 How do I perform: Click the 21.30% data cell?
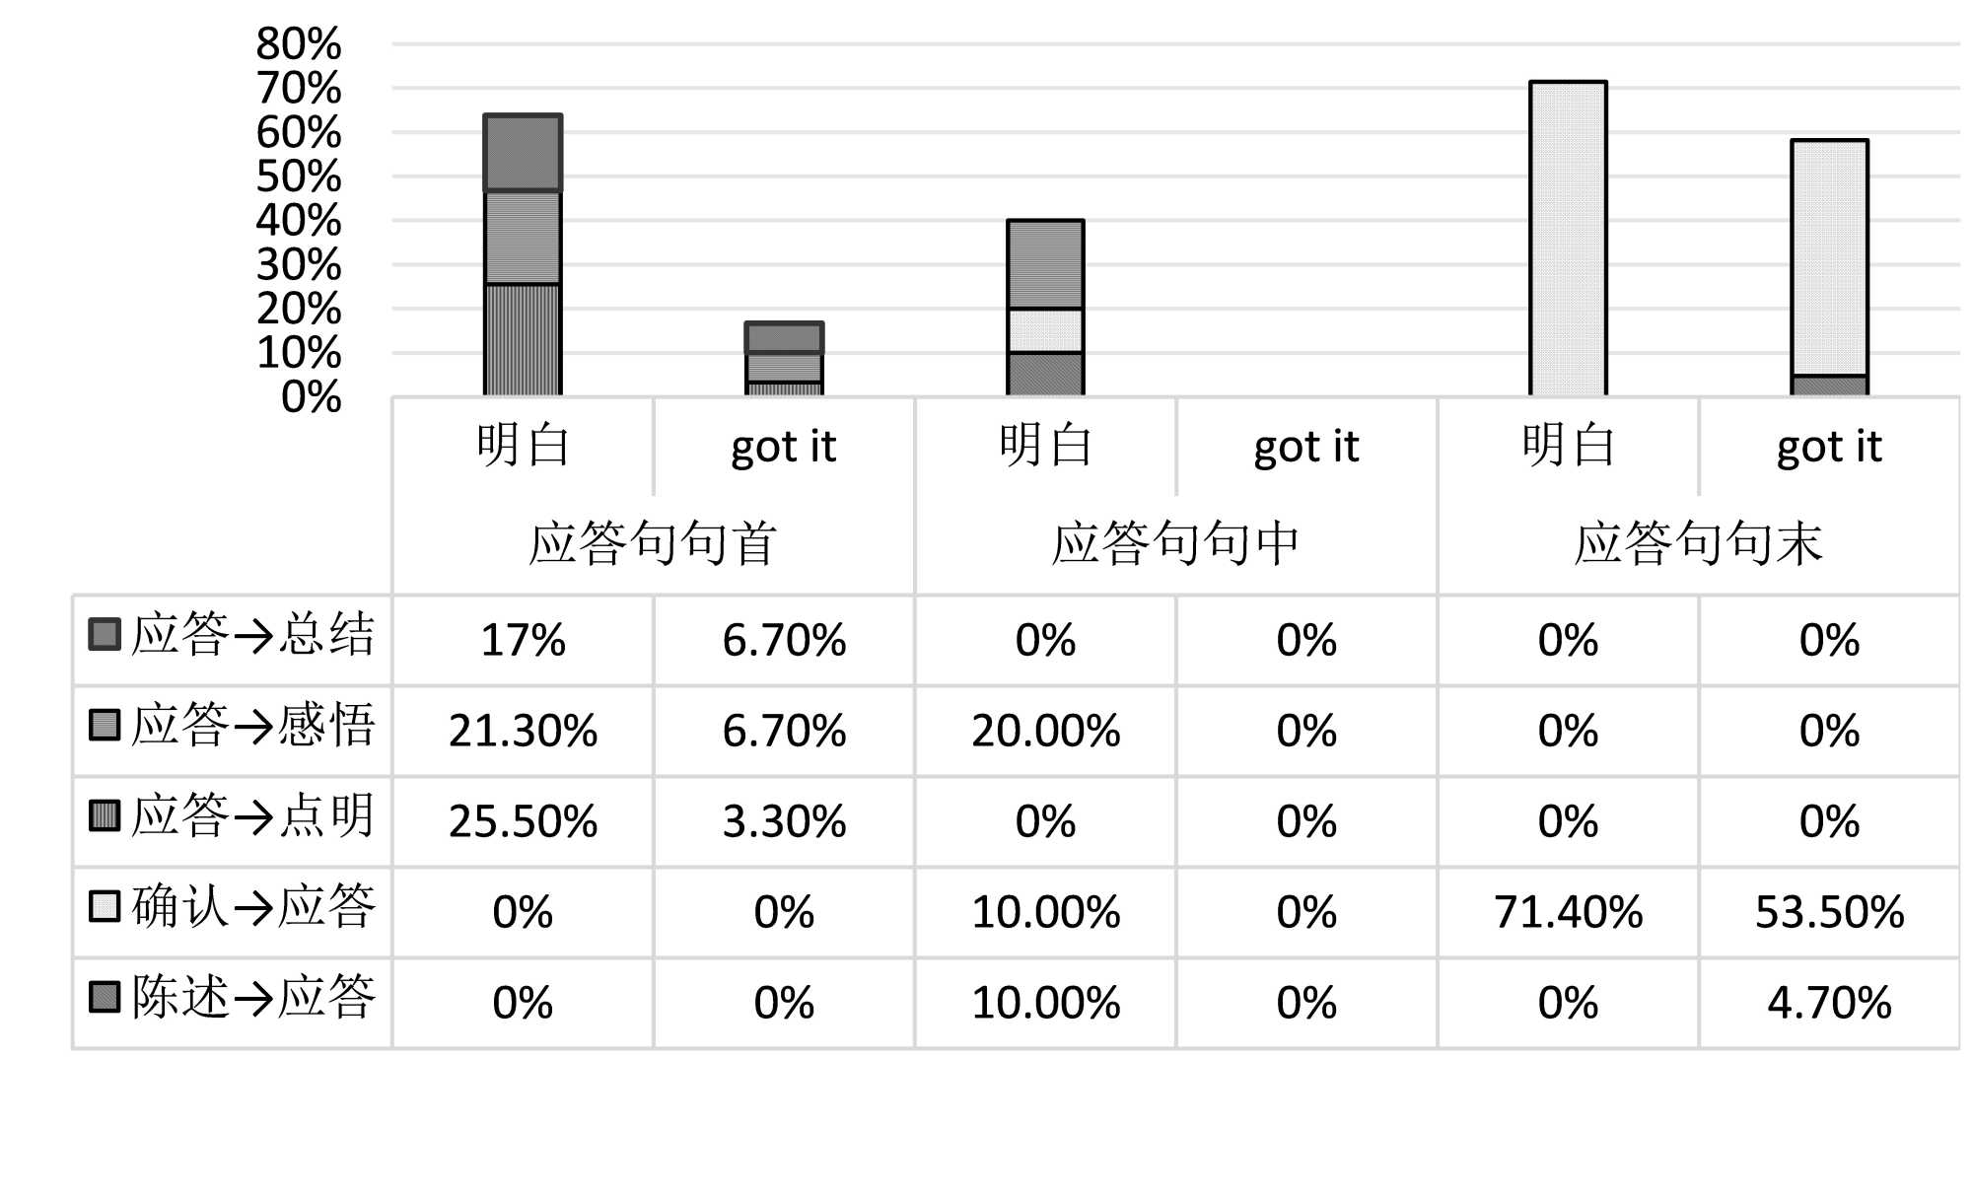coord(523,731)
